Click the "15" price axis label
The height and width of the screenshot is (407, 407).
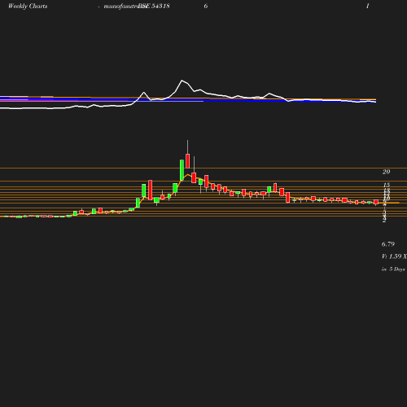[x=387, y=185]
